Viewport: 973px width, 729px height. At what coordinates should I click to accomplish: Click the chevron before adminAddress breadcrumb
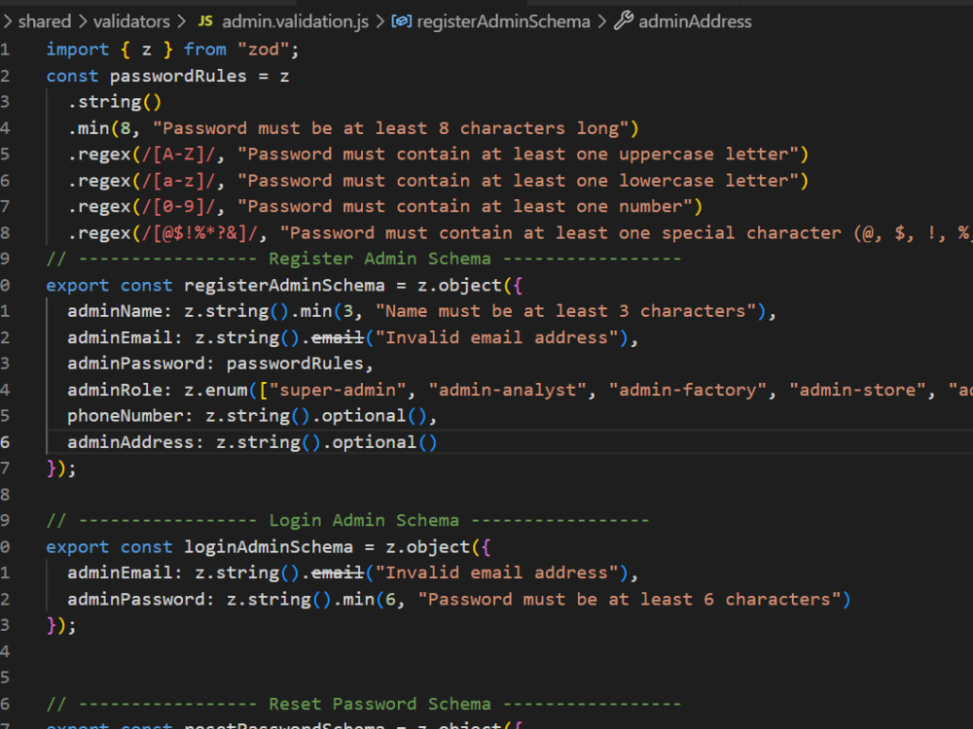pos(602,21)
